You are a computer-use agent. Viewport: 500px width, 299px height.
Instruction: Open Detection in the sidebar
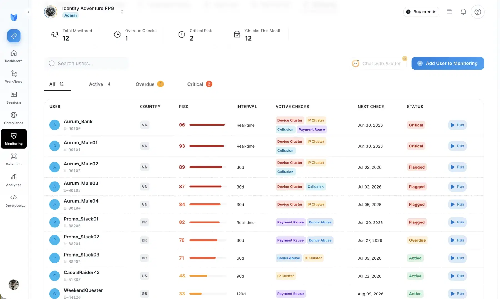[14, 160]
